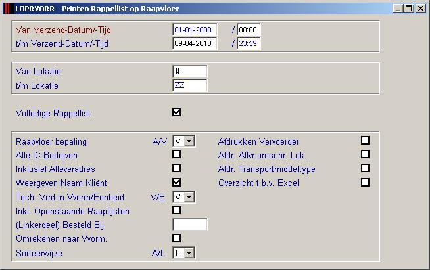430x270 pixels.
Task: Click the 'Overzicht t.b.v. Excel' label
Action: pyautogui.click(x=258, y=183)
